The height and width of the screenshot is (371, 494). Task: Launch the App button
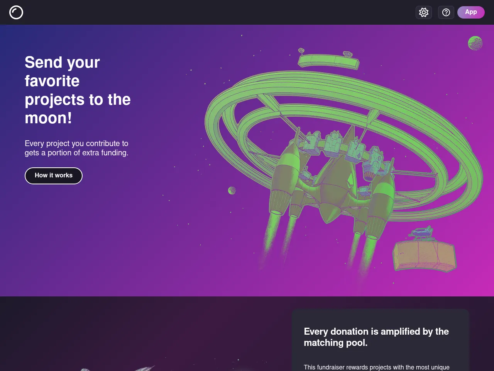click(471, 12)
